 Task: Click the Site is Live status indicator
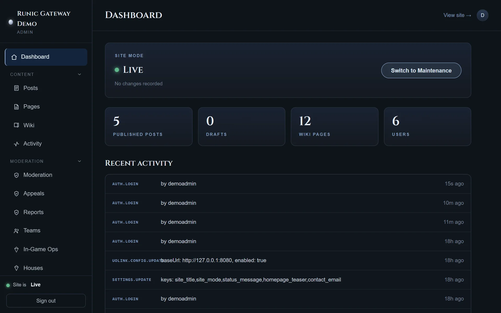pos(23,285)
